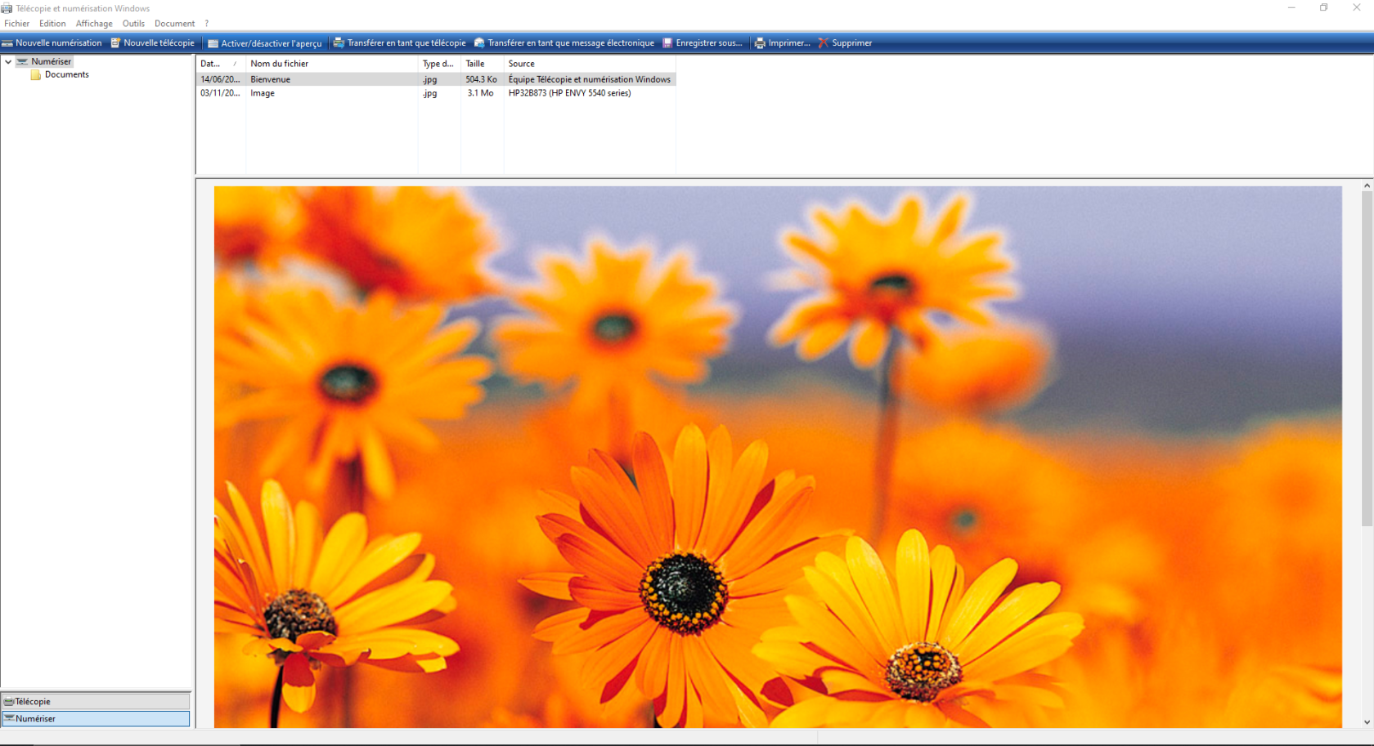The height and width of the screenshot is (746, 1374).
Task: Click Transférer en tant que message électronique label
Action: 571,43
